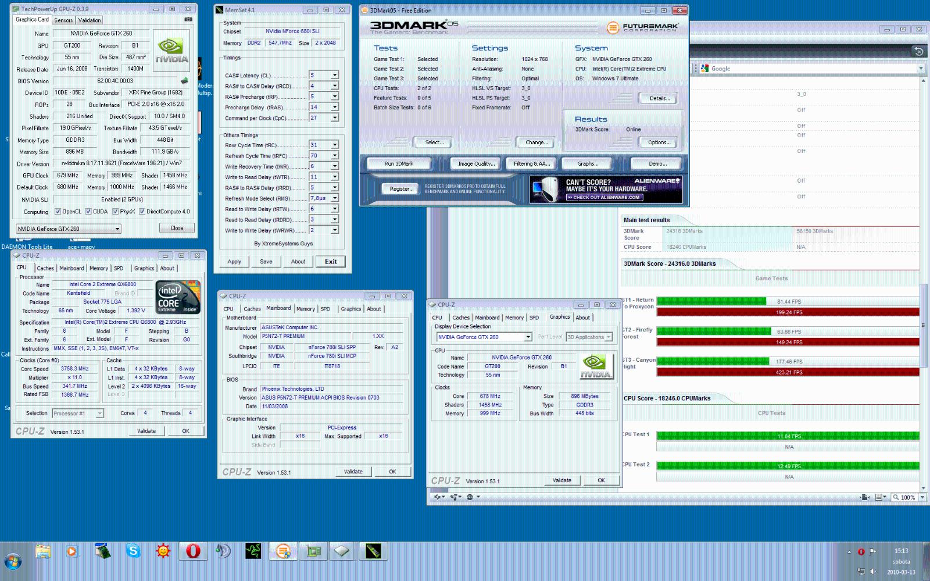Viewport: 930px width, 581px height.
Task: Open Windows Explorer from the taskbar
Action: pos(42,551)
